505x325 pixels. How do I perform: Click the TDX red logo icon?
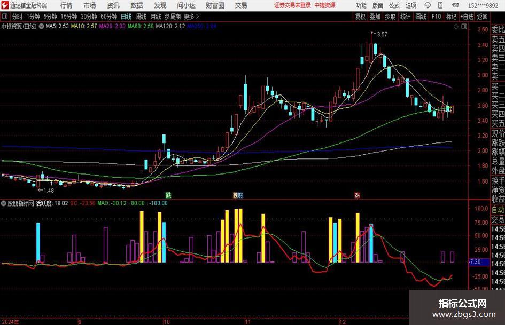(x=5, y=5)
